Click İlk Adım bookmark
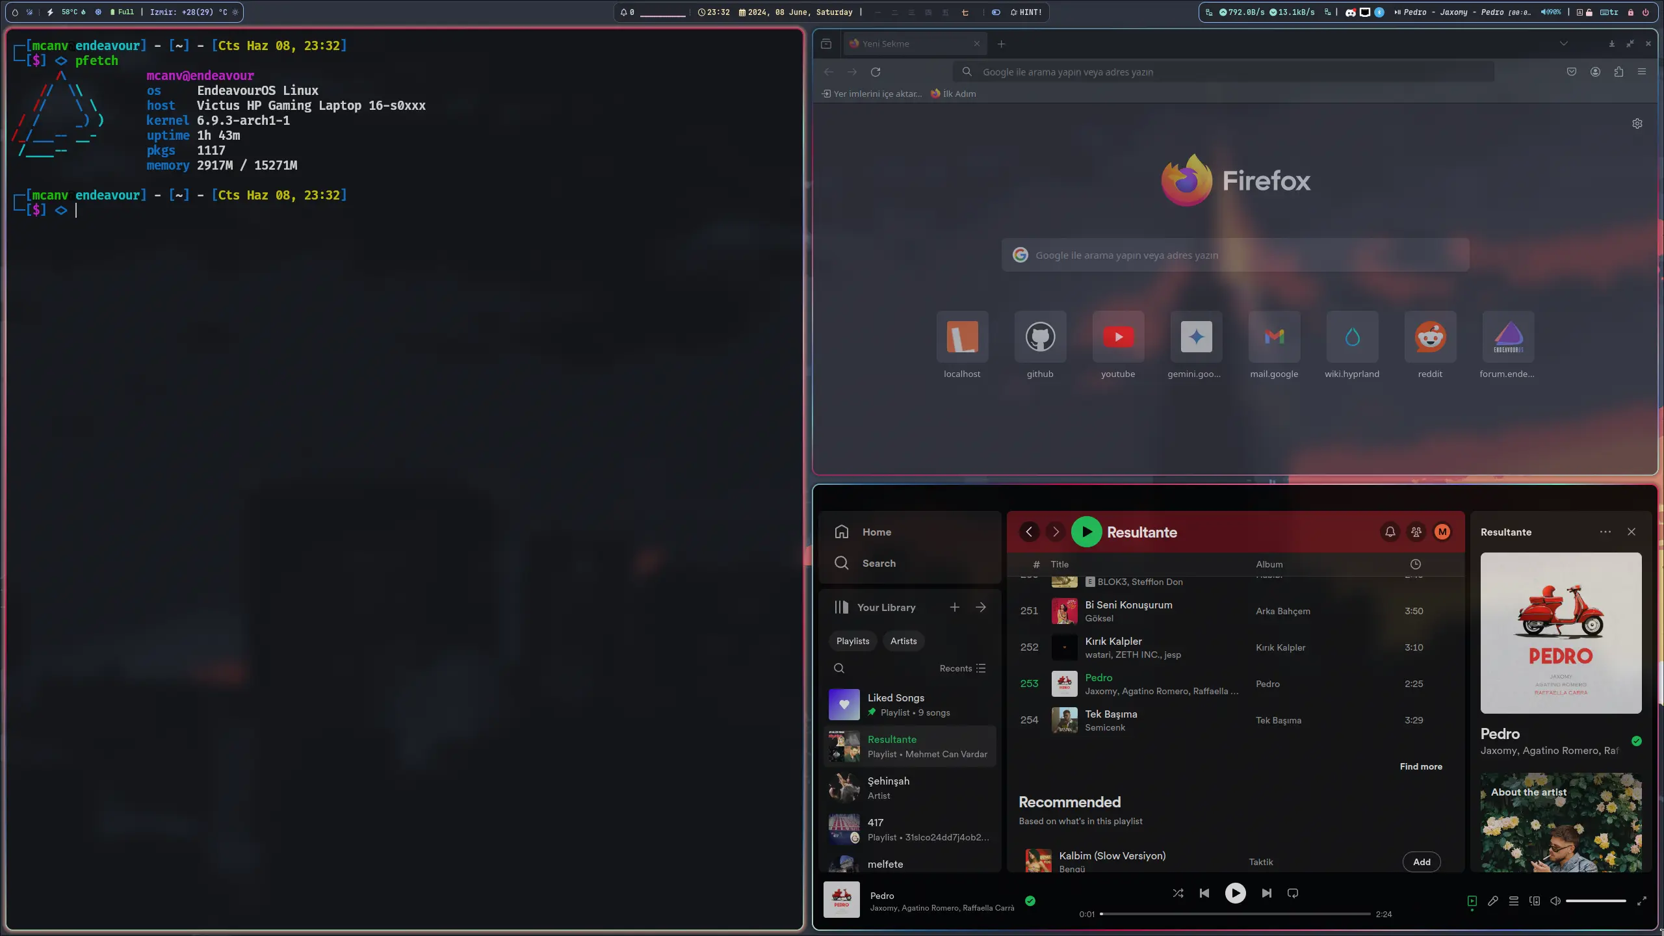Screen dimensions: 1664x936 [x=953, y=94]
